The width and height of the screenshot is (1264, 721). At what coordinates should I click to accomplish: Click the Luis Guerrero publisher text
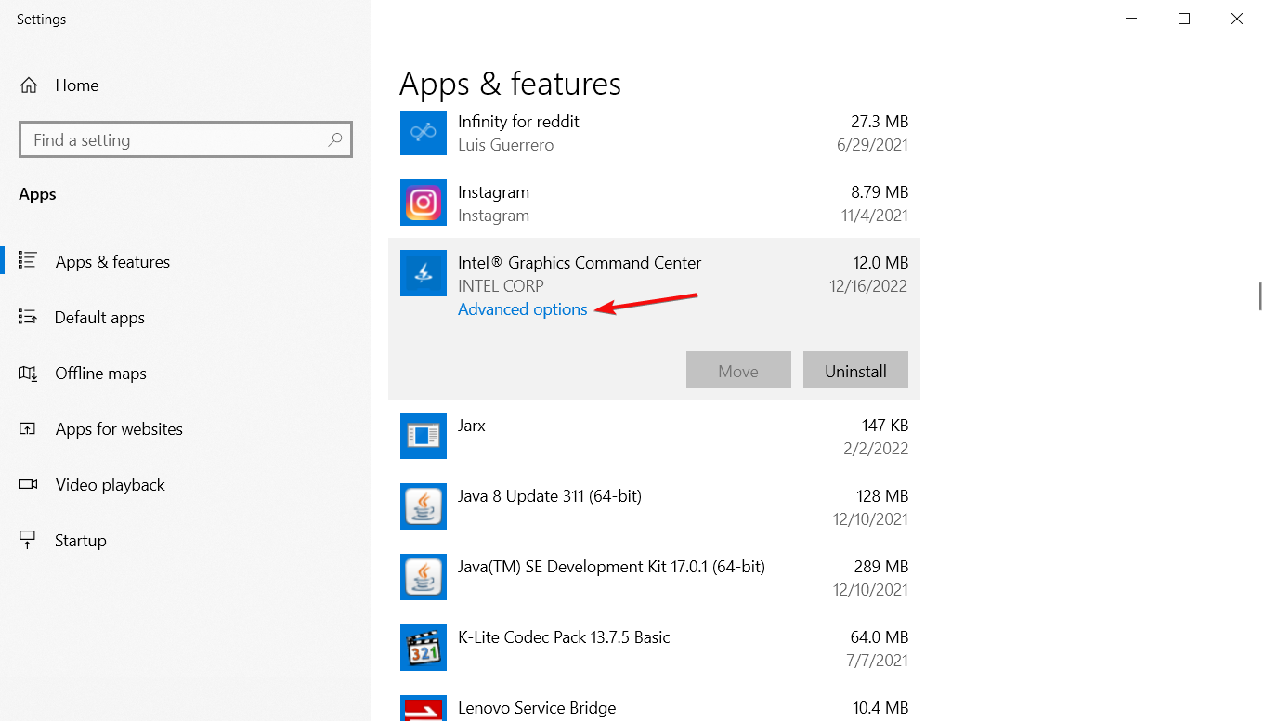pyautogui.click(x=505, y=145)
